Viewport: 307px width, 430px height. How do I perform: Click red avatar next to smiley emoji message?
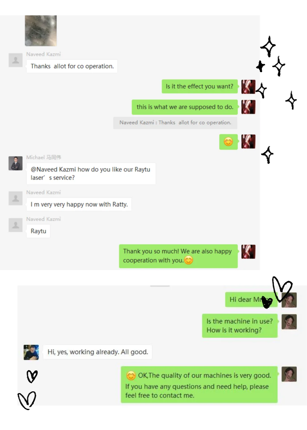(x=248, y=141)
